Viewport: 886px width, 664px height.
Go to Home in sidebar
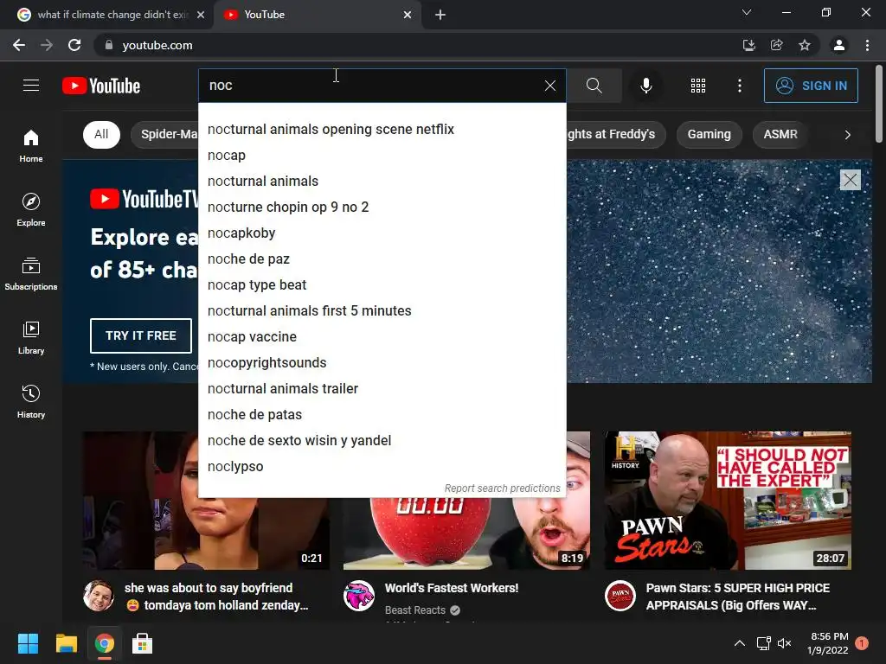(x=31, y=145)
